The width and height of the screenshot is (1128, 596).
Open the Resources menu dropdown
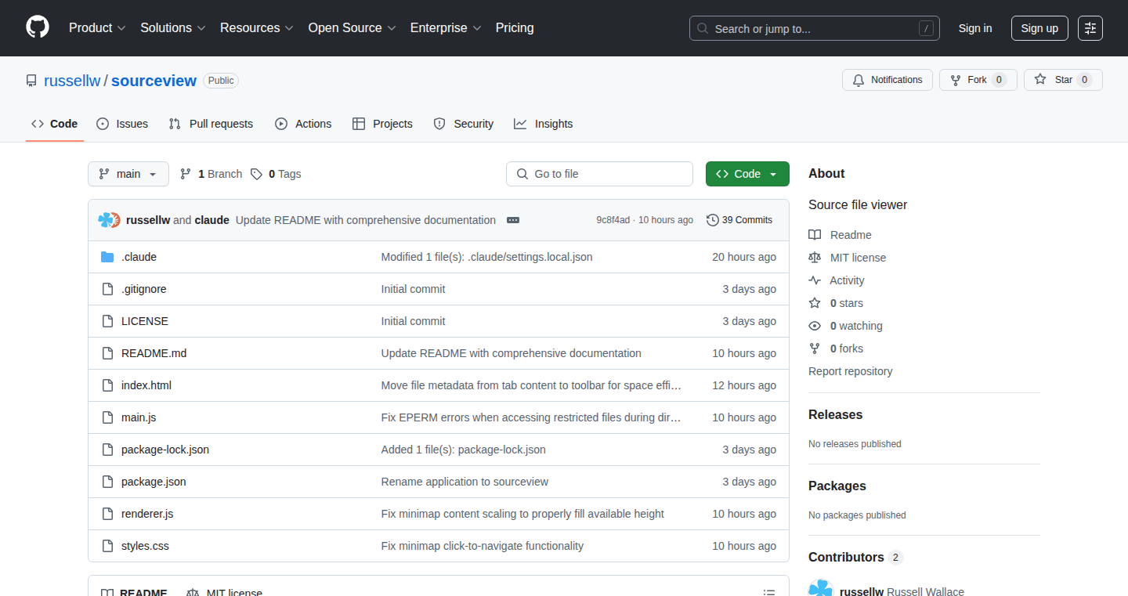click(x=257, y=28)
